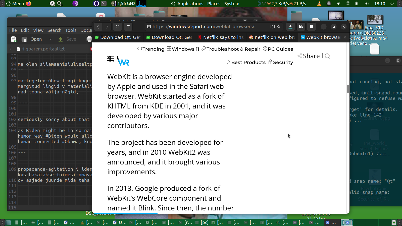The image size is (402, 226).
Task: Open the Ema_VID video file on the desktop
Action: pyautogui.click(x=375, y=27)
